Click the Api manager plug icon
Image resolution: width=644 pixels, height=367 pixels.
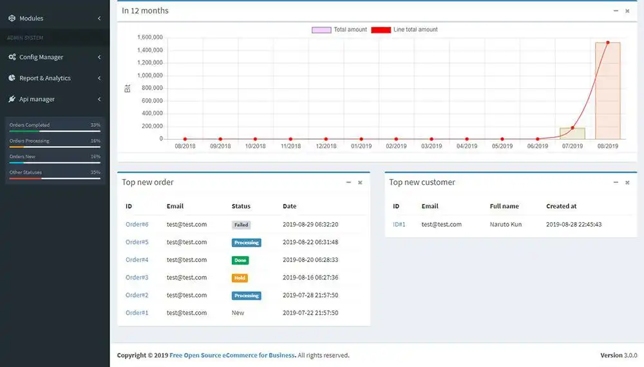click(x=12, y=99)
